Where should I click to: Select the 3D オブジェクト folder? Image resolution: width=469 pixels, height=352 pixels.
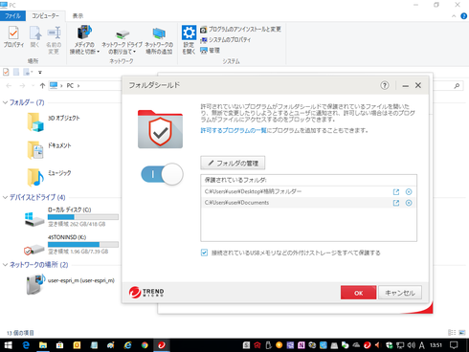pos(55,121)
